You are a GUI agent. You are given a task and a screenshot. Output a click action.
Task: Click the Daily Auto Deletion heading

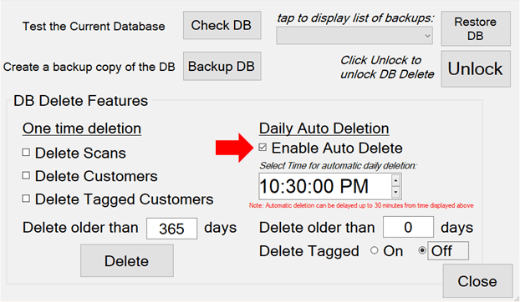324,128
